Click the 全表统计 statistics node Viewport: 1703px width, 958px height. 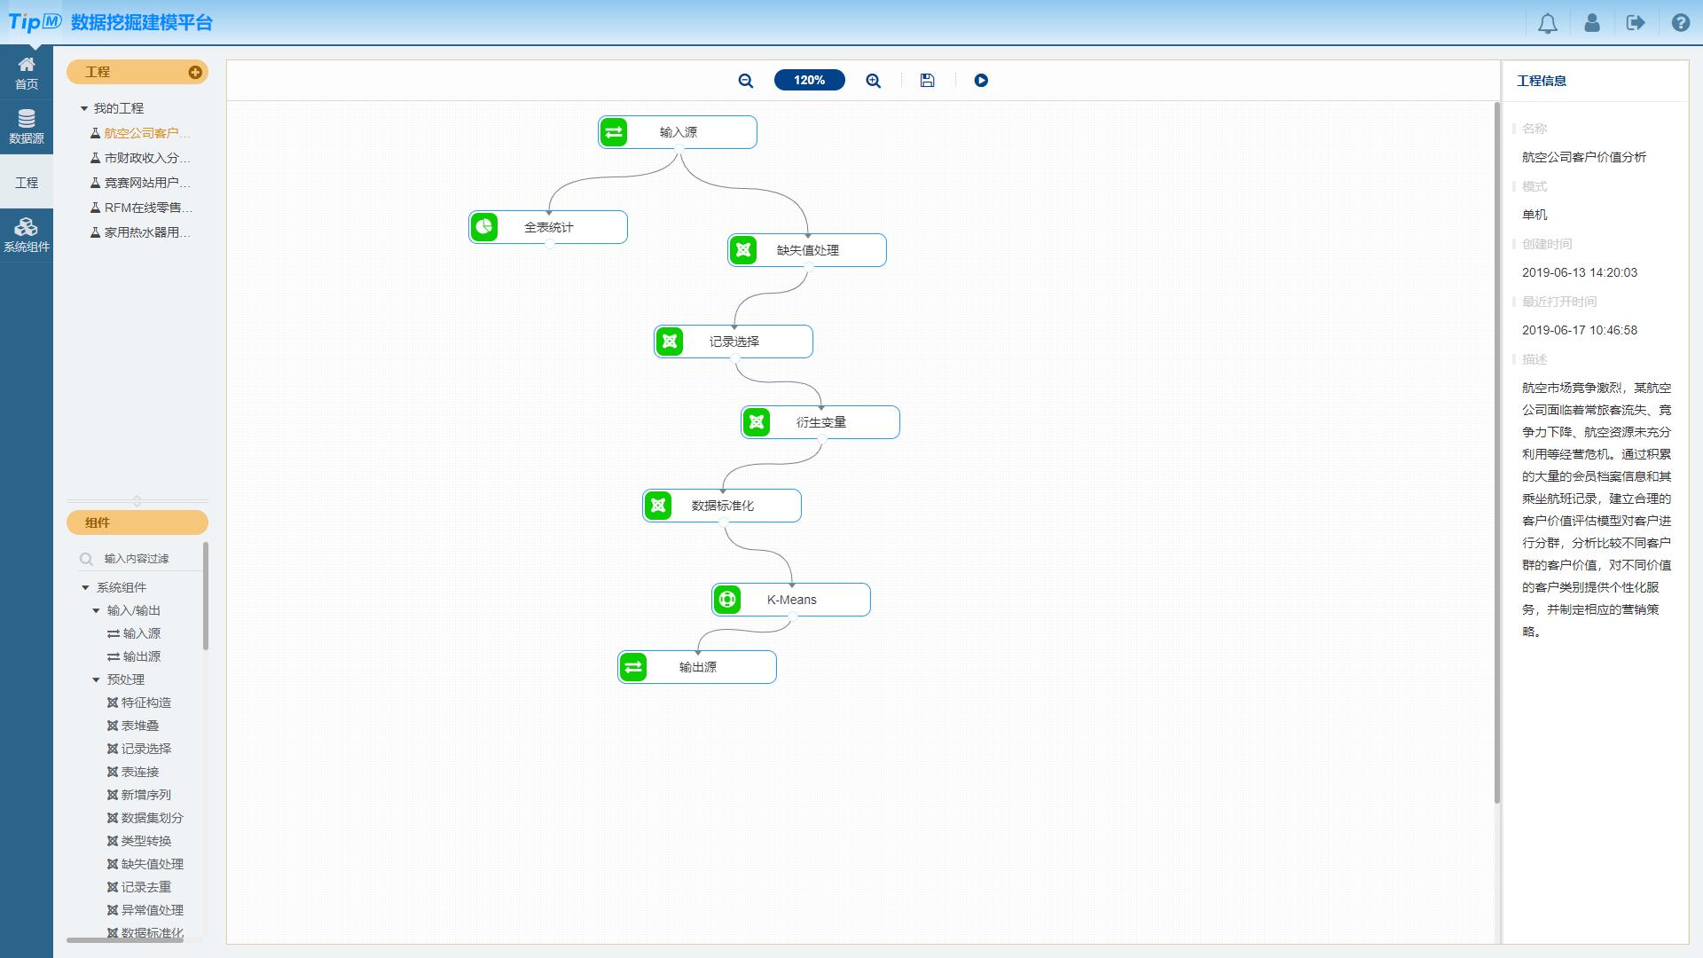[546, 227]
